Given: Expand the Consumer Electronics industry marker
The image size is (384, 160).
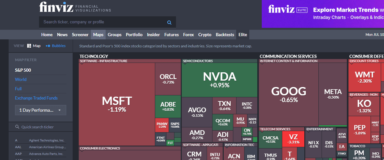Looking at the screenshot, I should coord(81,151).
